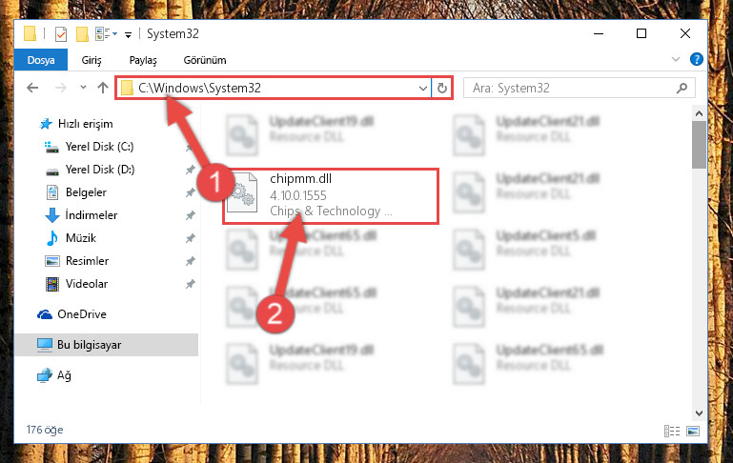The height and width of the screenshot is (463, 733).
Task: Switch to details view in status bar
Action: pyautogui.click(x=672, y=431)
